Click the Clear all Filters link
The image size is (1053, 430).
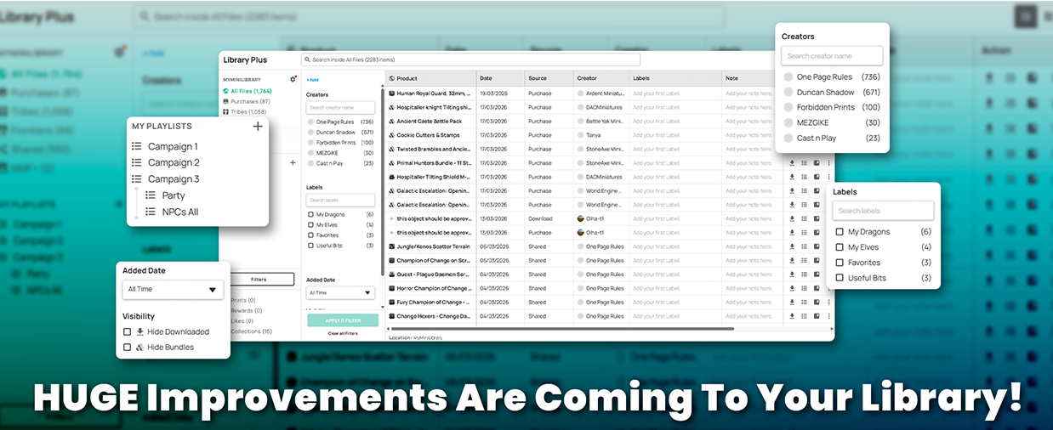coord(342,334)
